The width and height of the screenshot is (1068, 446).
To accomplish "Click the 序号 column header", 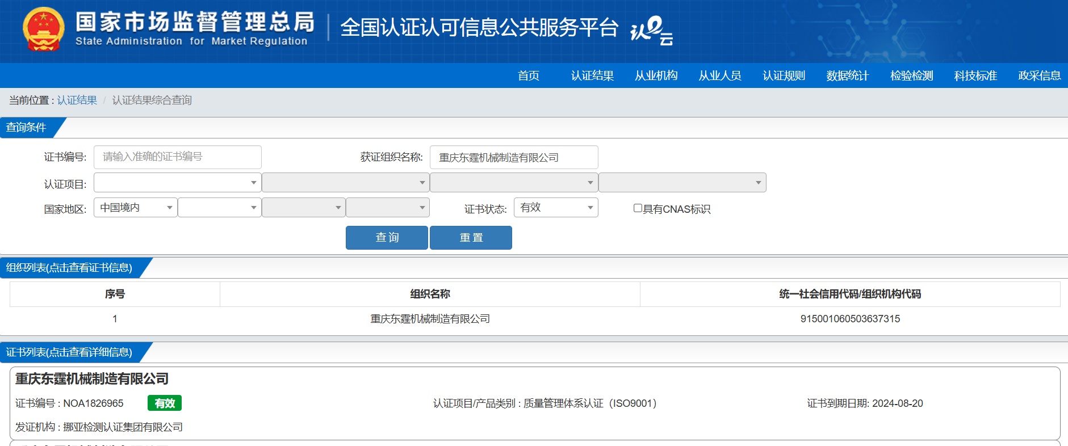I will 115,294.
